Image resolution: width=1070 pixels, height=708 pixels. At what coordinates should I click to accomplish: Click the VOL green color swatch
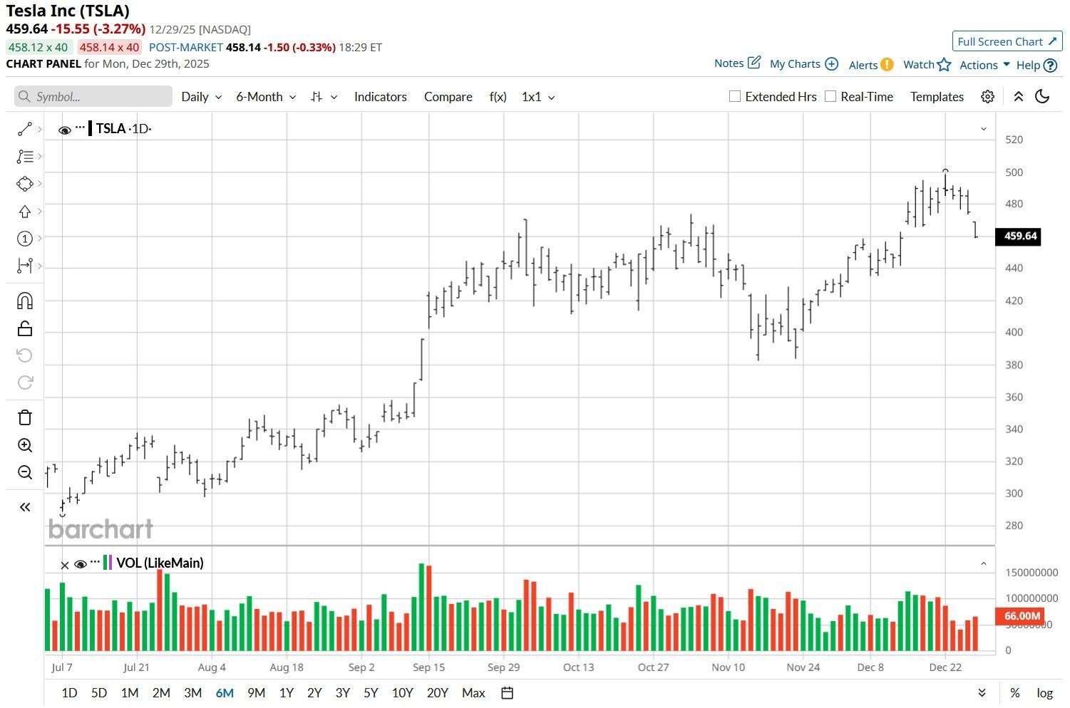(x=106, y=563)
